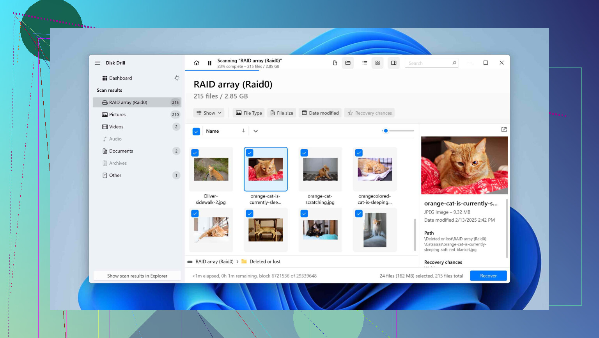Screen dimensions: 599x338
Task: Select Documents category in sidebar
Action: tap(121, 151)
